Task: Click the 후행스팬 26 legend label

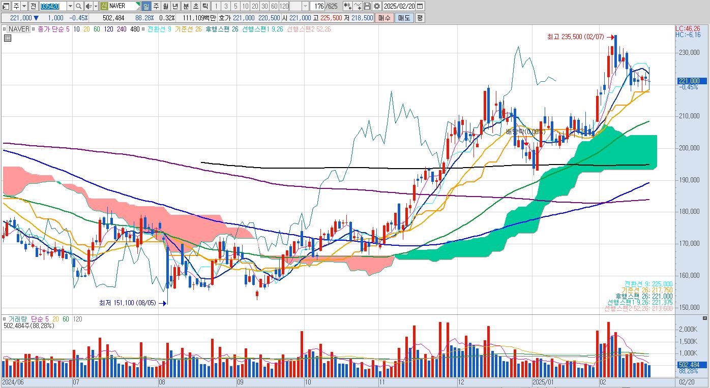Action: pyautogui.click(x=222, y=29)
